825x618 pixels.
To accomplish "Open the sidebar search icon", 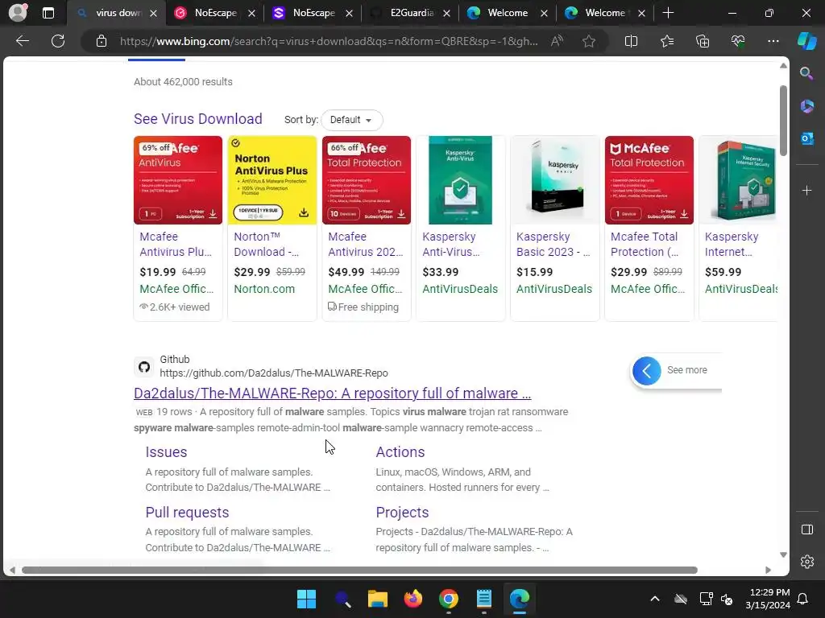I will coord(806,73).
